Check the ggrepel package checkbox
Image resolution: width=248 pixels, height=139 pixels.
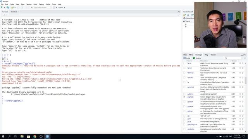pos(184,107)
